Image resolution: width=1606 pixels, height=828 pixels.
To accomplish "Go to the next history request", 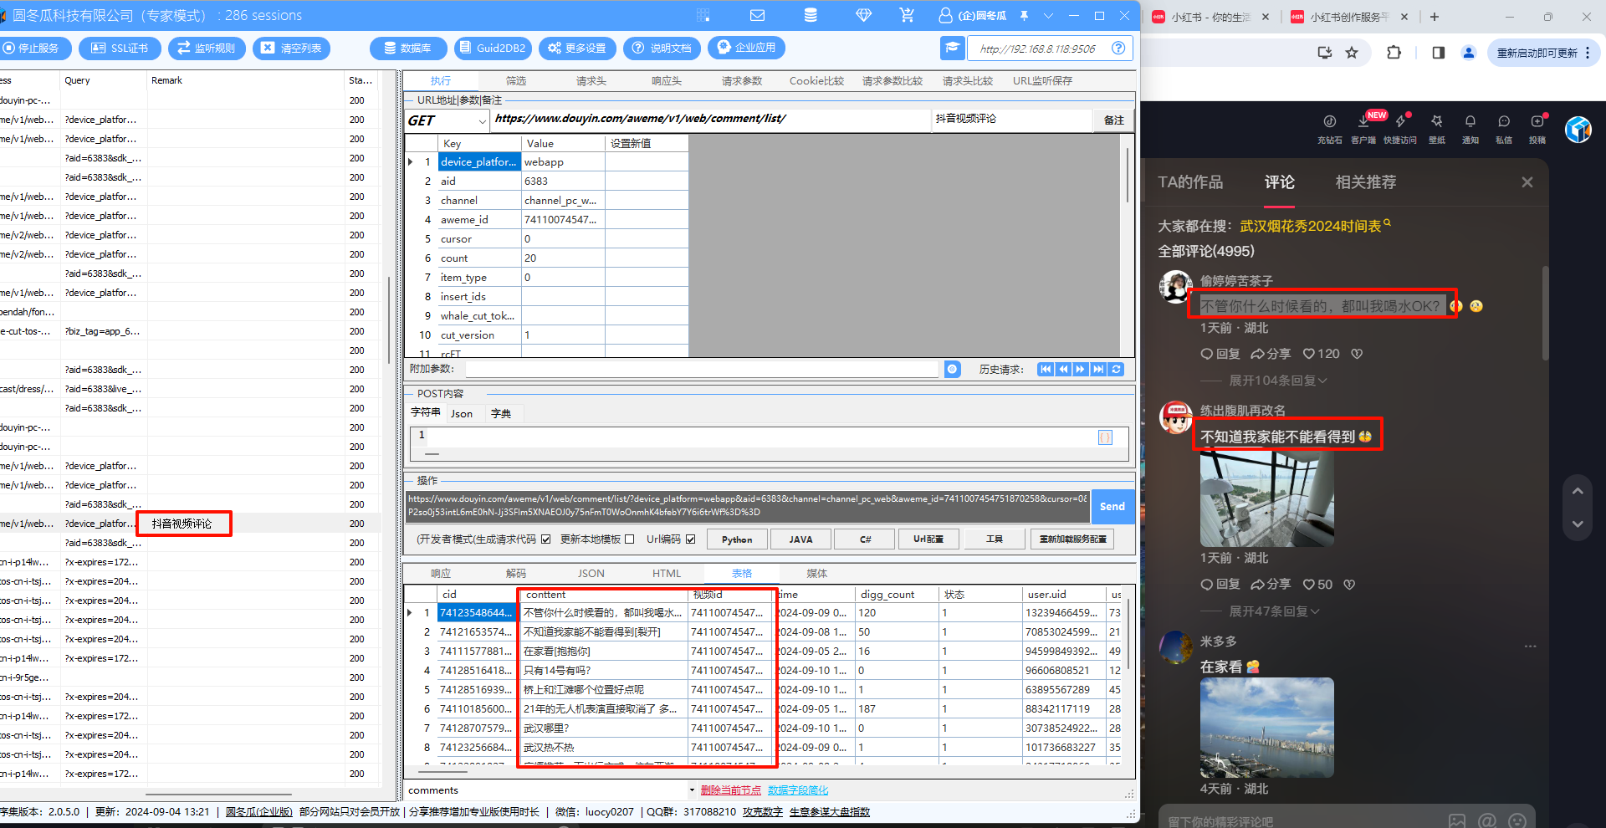I will point(1081,369).
